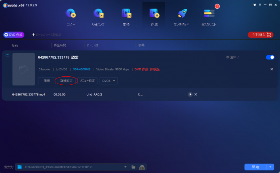Toggle the task enable switch off
The height and width of the screenshot is (173, 280).
click(x=270, y=57)
